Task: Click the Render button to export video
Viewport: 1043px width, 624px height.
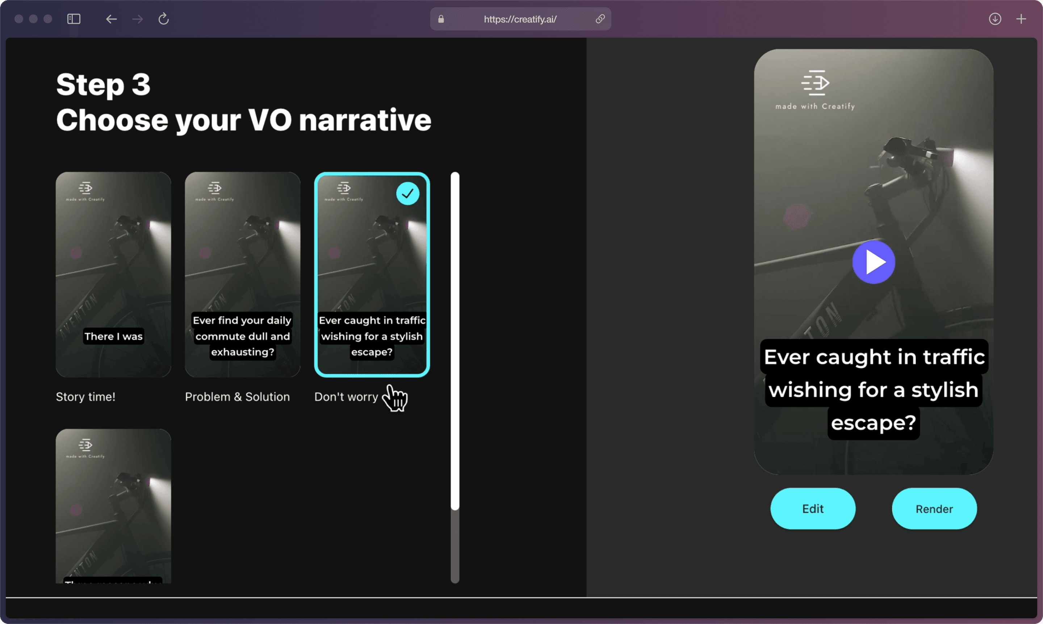Action: pyautogui.click(x=935, y=509)
